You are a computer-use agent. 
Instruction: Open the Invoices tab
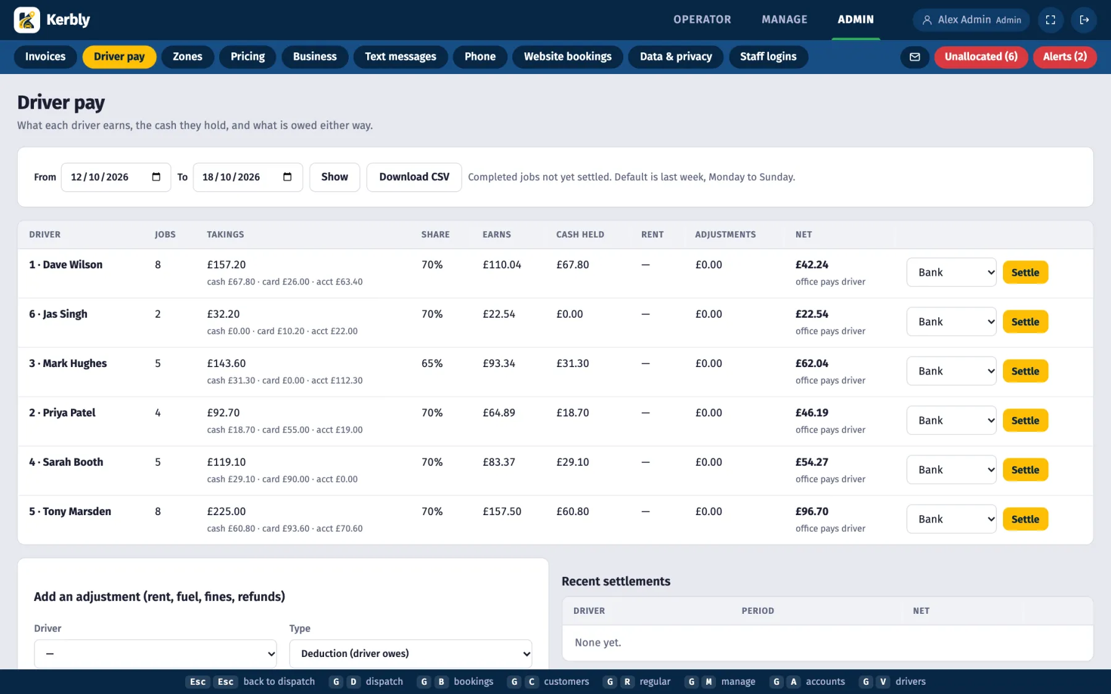(45, 57)
